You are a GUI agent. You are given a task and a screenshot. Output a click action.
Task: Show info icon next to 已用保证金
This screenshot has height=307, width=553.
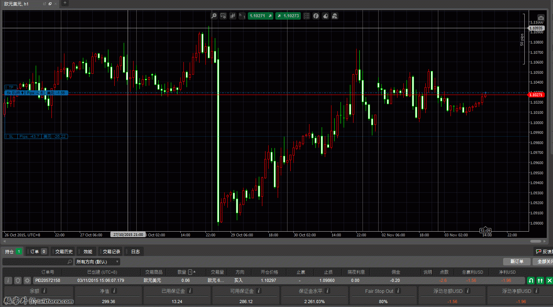pyautogui.click(x=190, y=291)
